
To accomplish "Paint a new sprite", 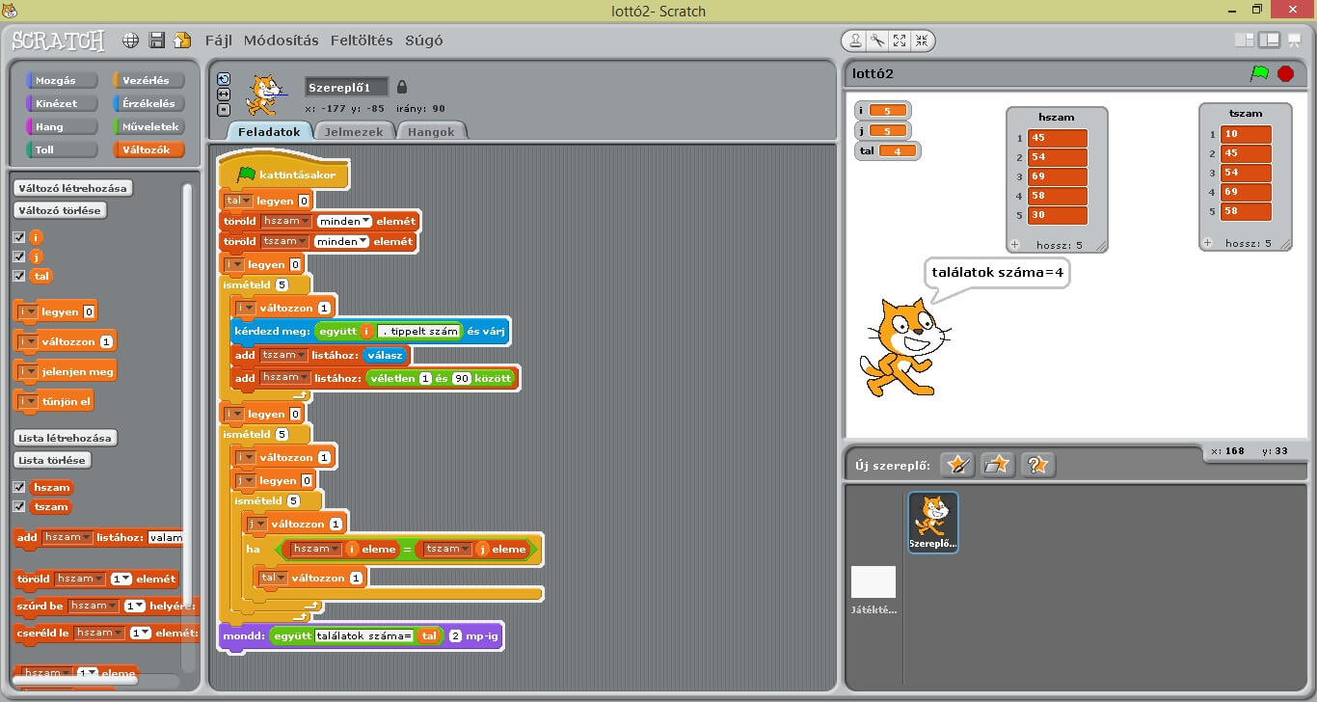I will pyautogui.click(x=957, y=465).
